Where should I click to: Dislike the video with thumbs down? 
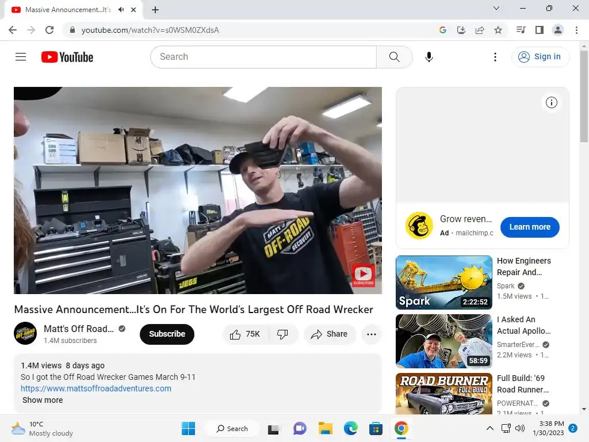[283, 334]
